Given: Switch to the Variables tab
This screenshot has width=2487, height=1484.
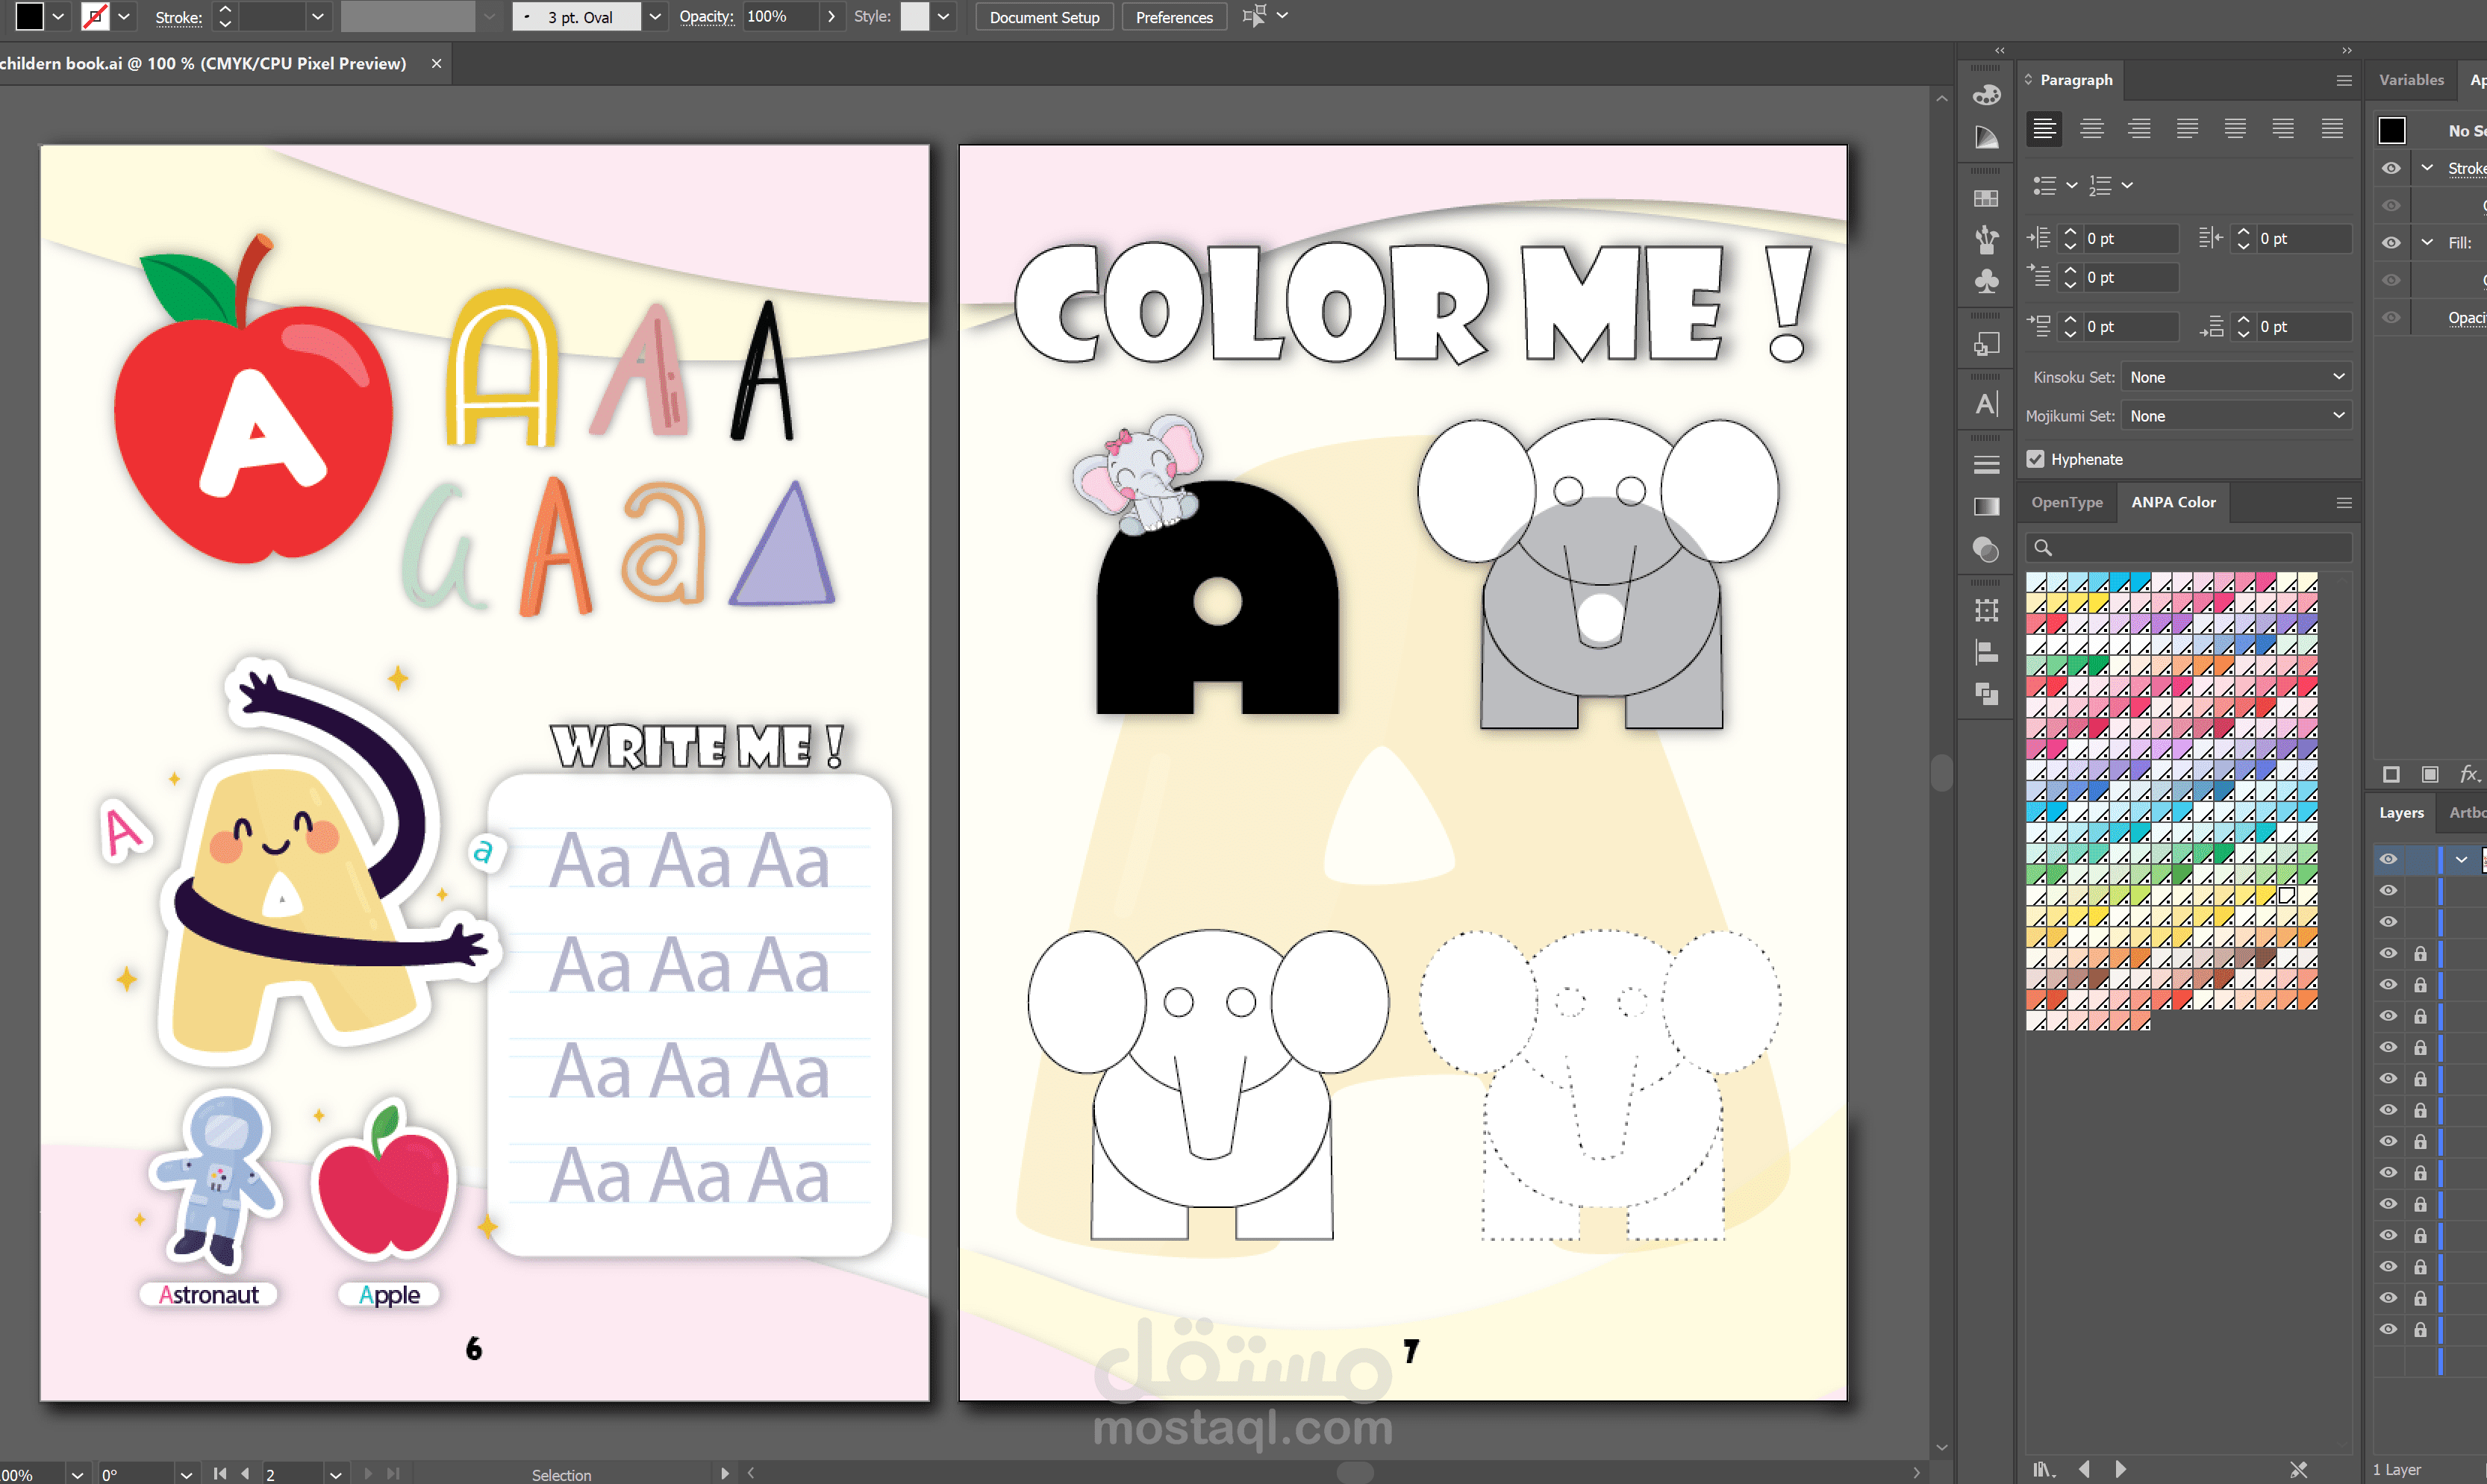Looking at the screenshot, I should pyautogui.click(x=2410, y=80).
